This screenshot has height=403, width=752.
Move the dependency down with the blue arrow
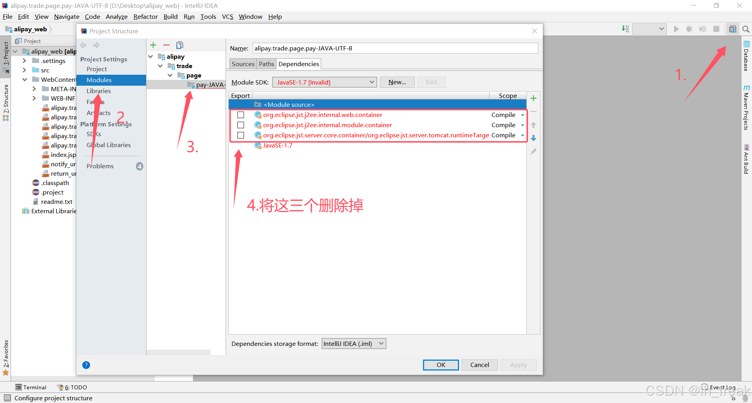click(533, 138)
